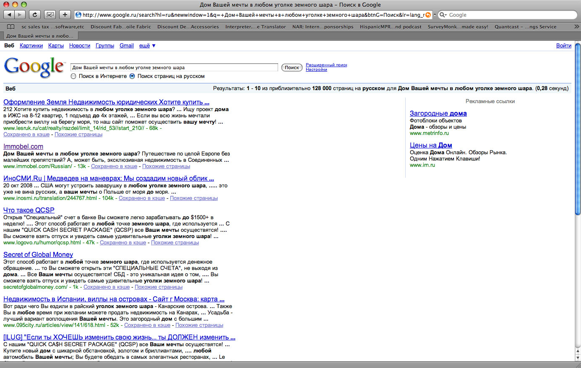
Task: Open 'ИноСМИ.Ru | Медведев на маневрах' result
Action: tap(109, 178)
